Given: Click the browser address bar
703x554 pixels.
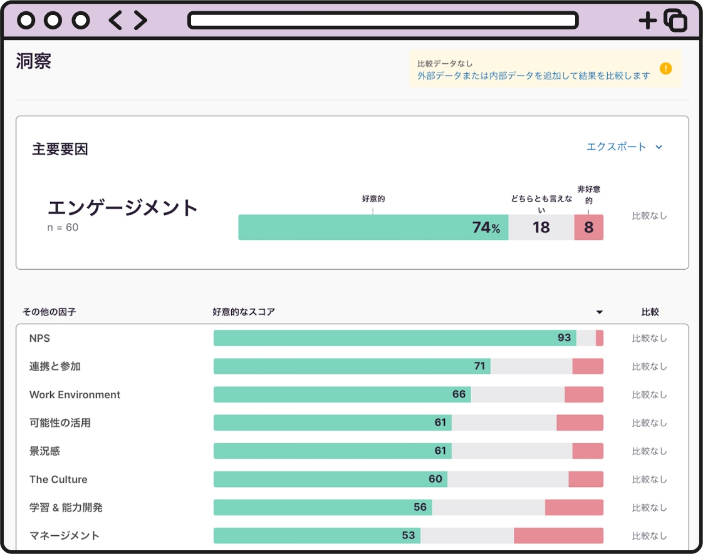Looking at the screenshot, I should pos(382,21).
